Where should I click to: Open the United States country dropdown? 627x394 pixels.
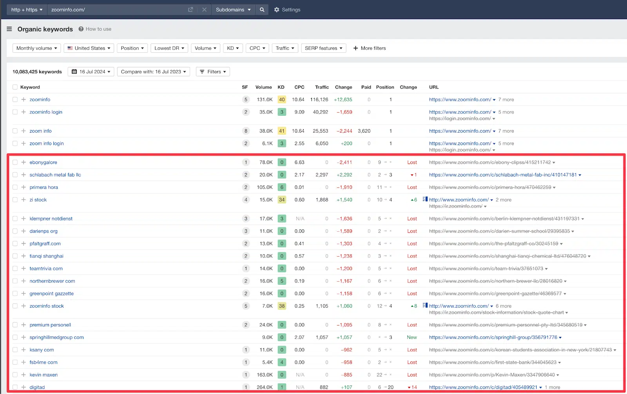point(89,48)
